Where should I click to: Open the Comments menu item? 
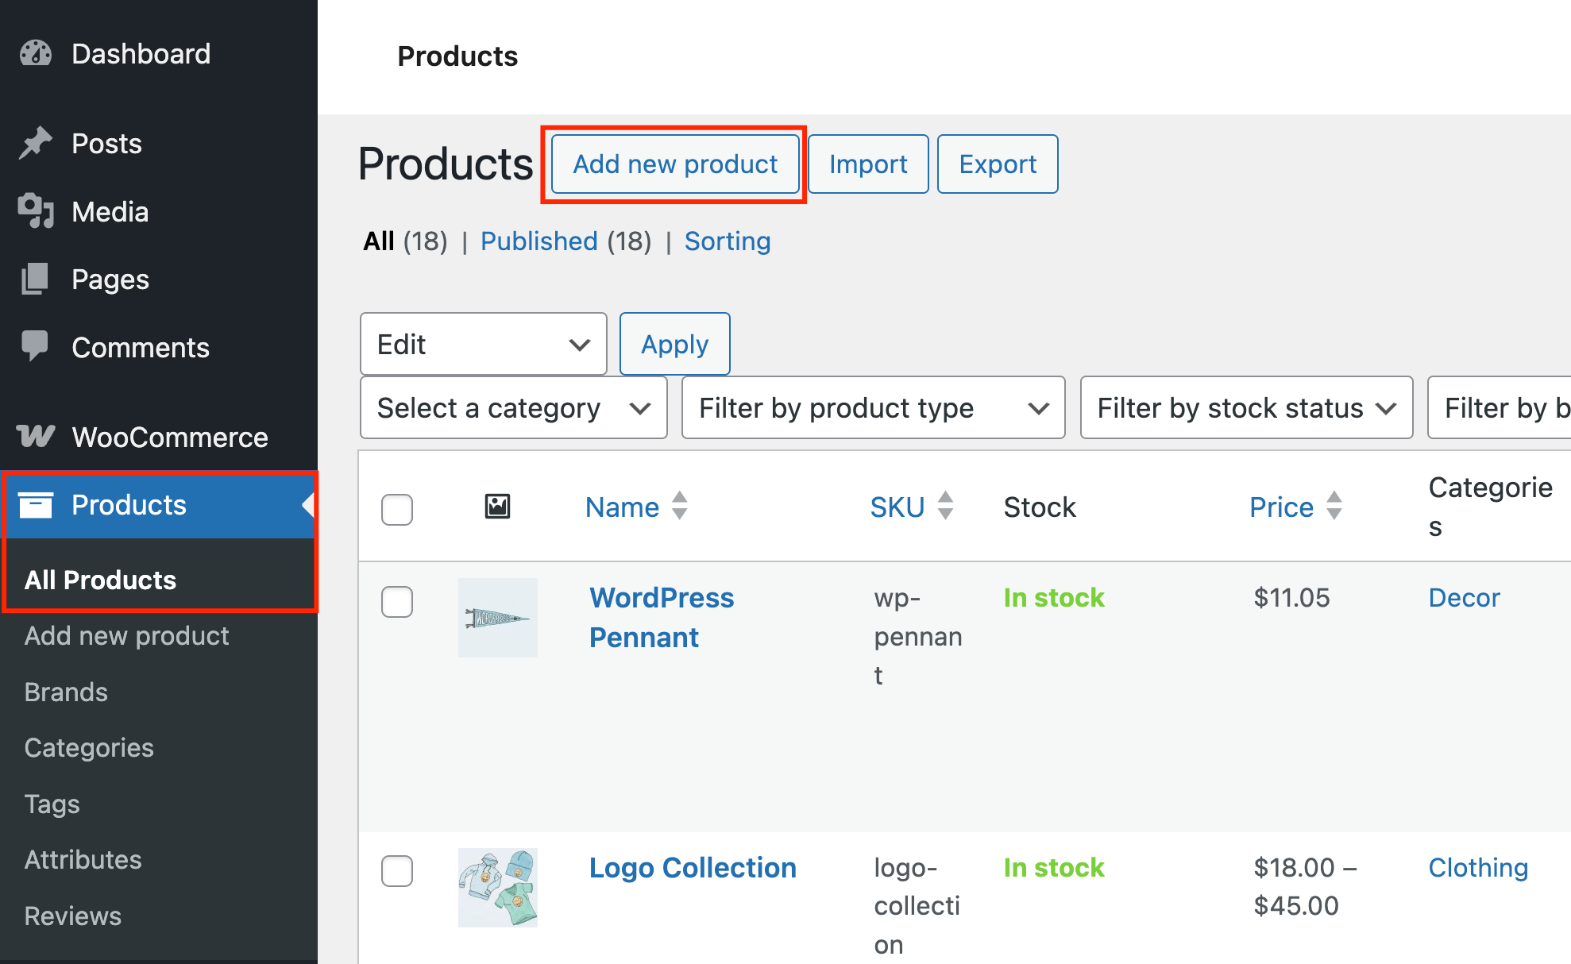[141, 348]
